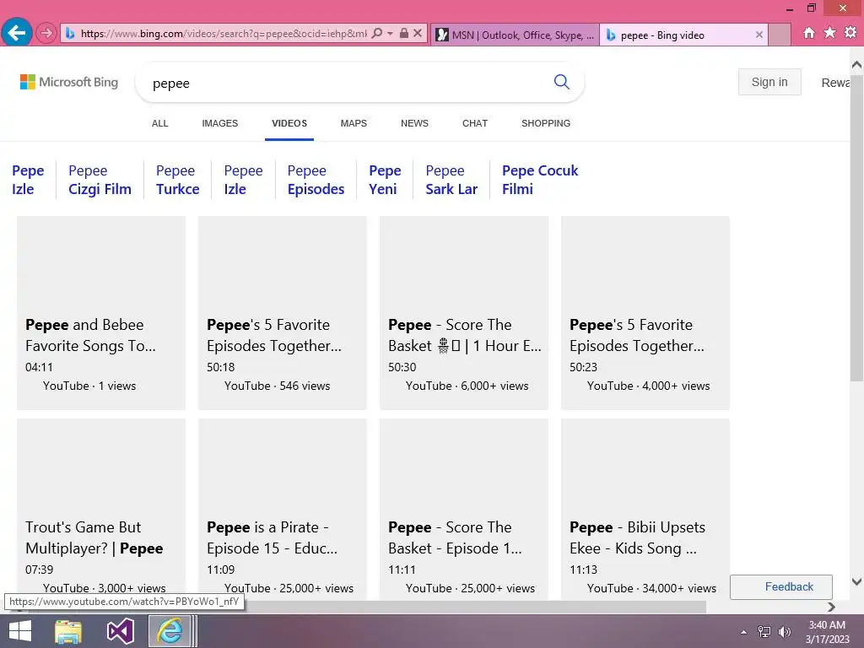Open the SHOPPING tab
The image size is (864, 648).
coord(546,123)
